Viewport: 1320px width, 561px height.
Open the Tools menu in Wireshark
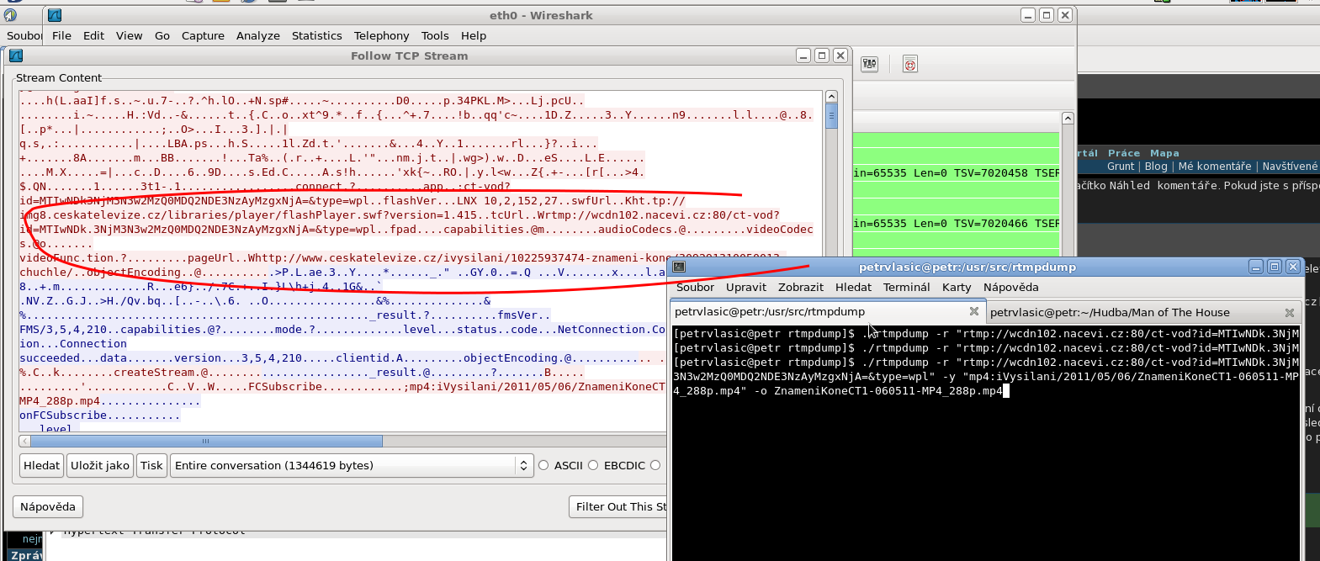click(435, 35)
